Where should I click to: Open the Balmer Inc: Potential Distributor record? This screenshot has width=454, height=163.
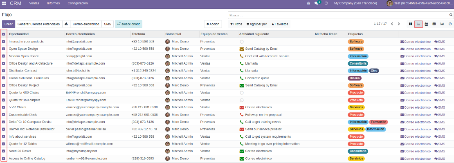[x=31, y=129]
